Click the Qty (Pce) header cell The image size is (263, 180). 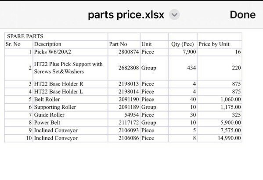pos(183,44)
